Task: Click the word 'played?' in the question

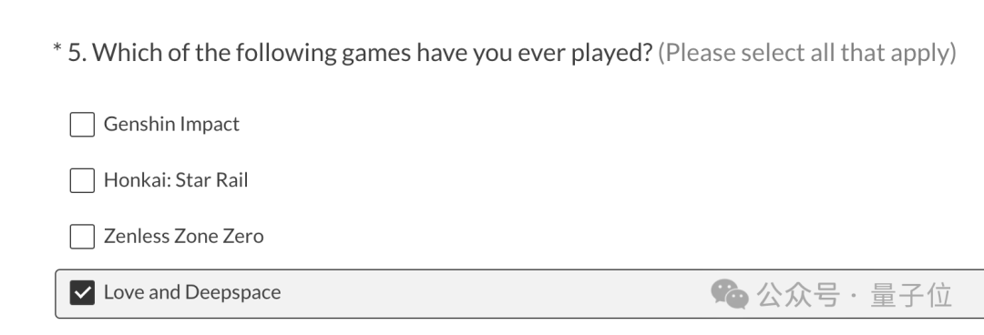Action: click(x=612, y=54)
